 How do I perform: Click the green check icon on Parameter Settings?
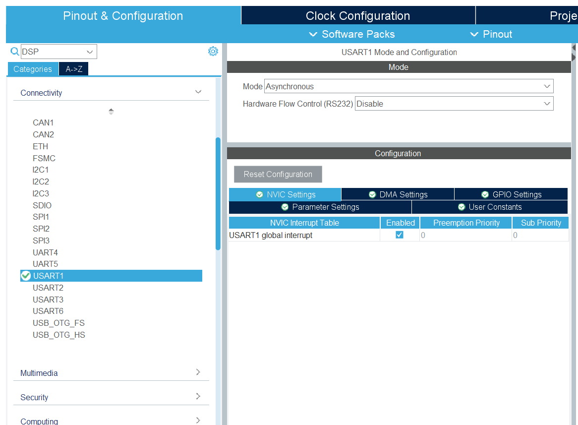click(285, 207)
